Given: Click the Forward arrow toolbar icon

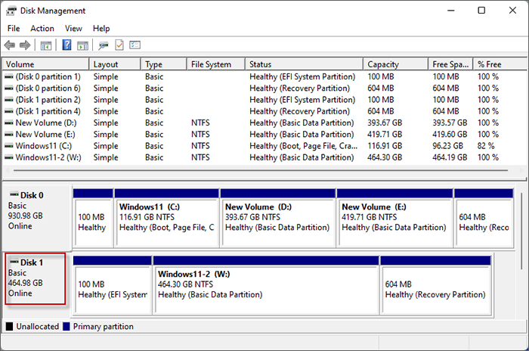Looking at the screenshot, I should point(25,45).
